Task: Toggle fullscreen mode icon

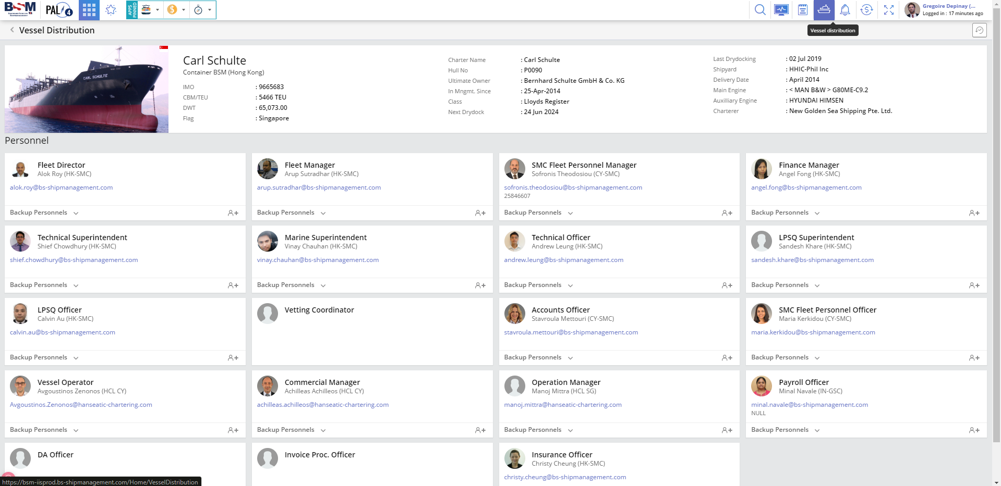Action: [x=888, y=10]
